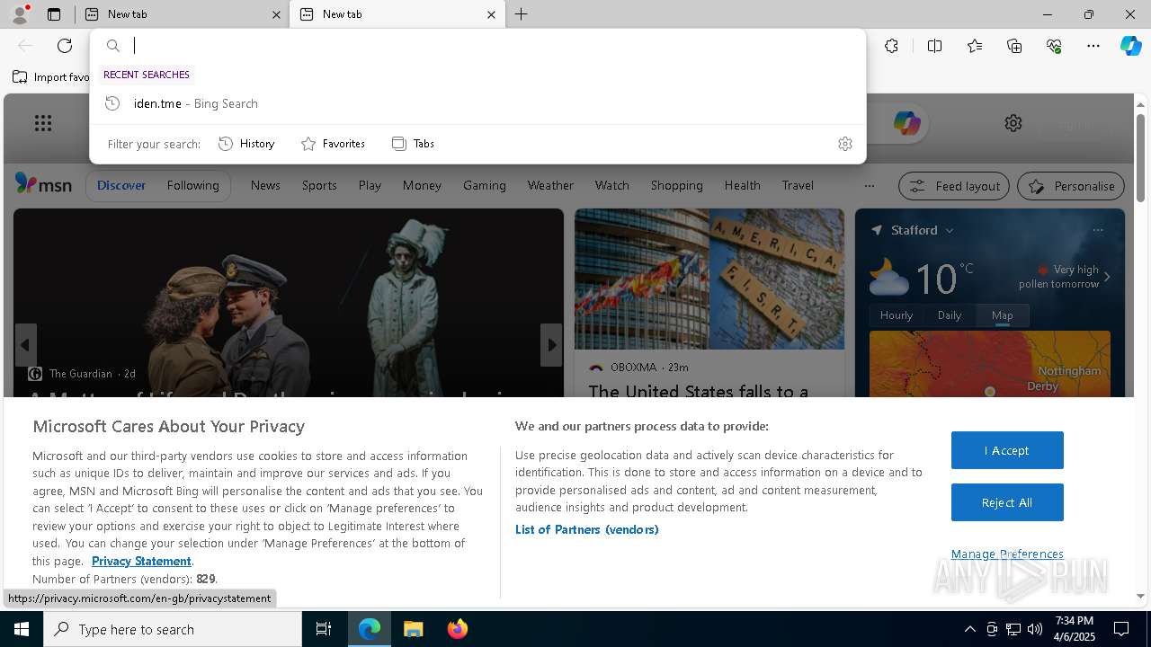Click the Personalise button

[1071, 186]
